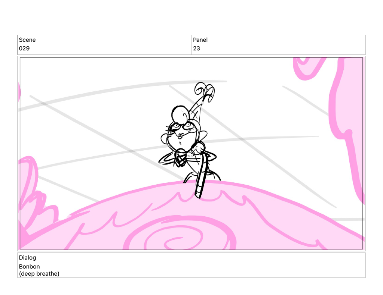
Task: Click the Panel label text
Action: 200,40
